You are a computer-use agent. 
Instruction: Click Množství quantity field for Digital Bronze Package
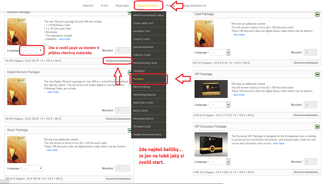[122, 110]
